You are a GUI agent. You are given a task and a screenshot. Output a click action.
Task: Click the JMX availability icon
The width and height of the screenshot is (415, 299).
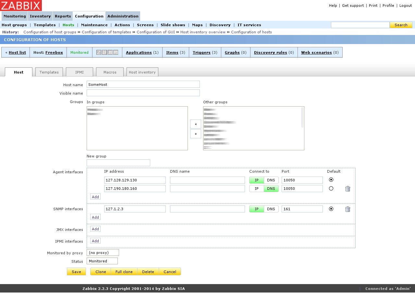pyautogui.click(x=110, y=52)
